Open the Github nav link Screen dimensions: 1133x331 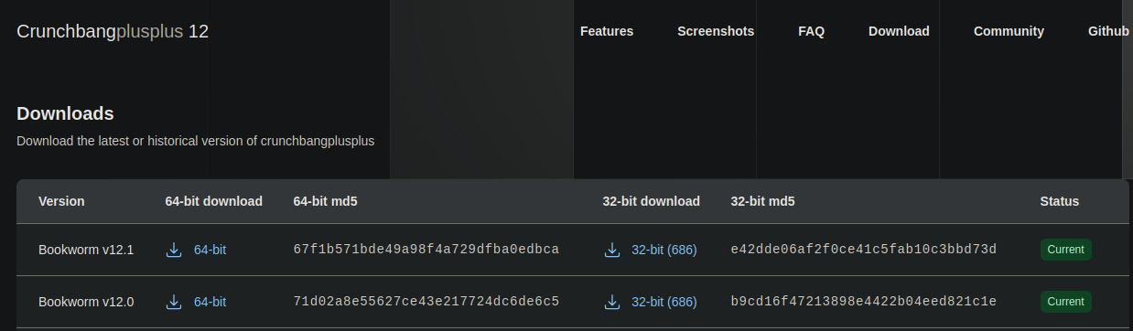(1108, 31)
